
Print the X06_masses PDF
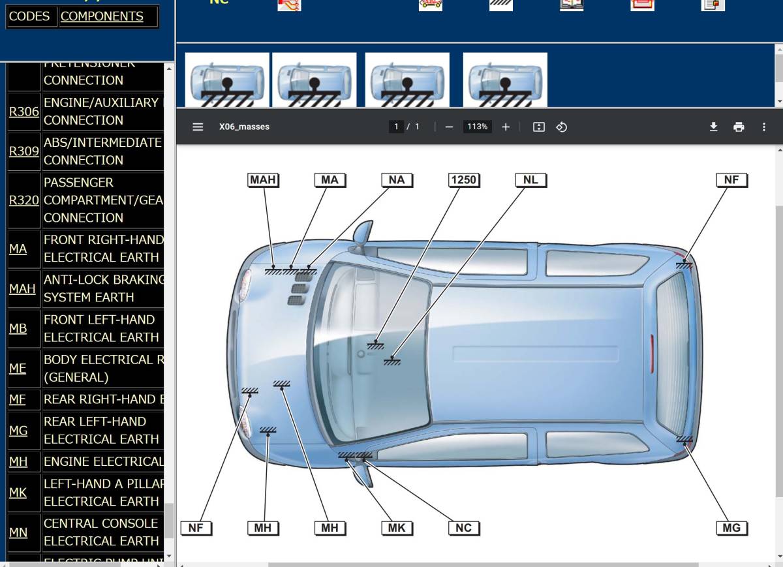pyautogui.click(x=739, y=127)
